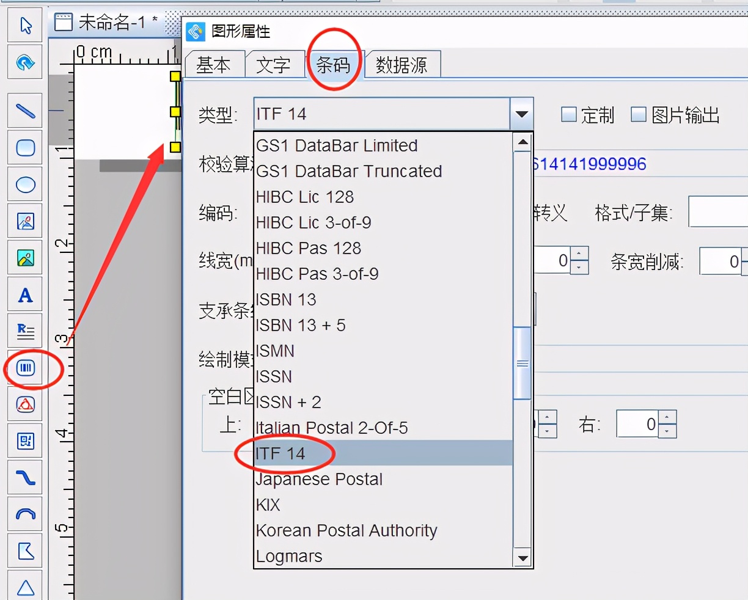The width and height of the screenshot is (748, 600).
Task: Select the text A tool
Action: [26, 295]
